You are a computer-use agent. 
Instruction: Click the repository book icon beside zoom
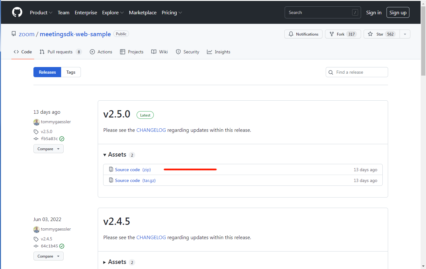14,34
